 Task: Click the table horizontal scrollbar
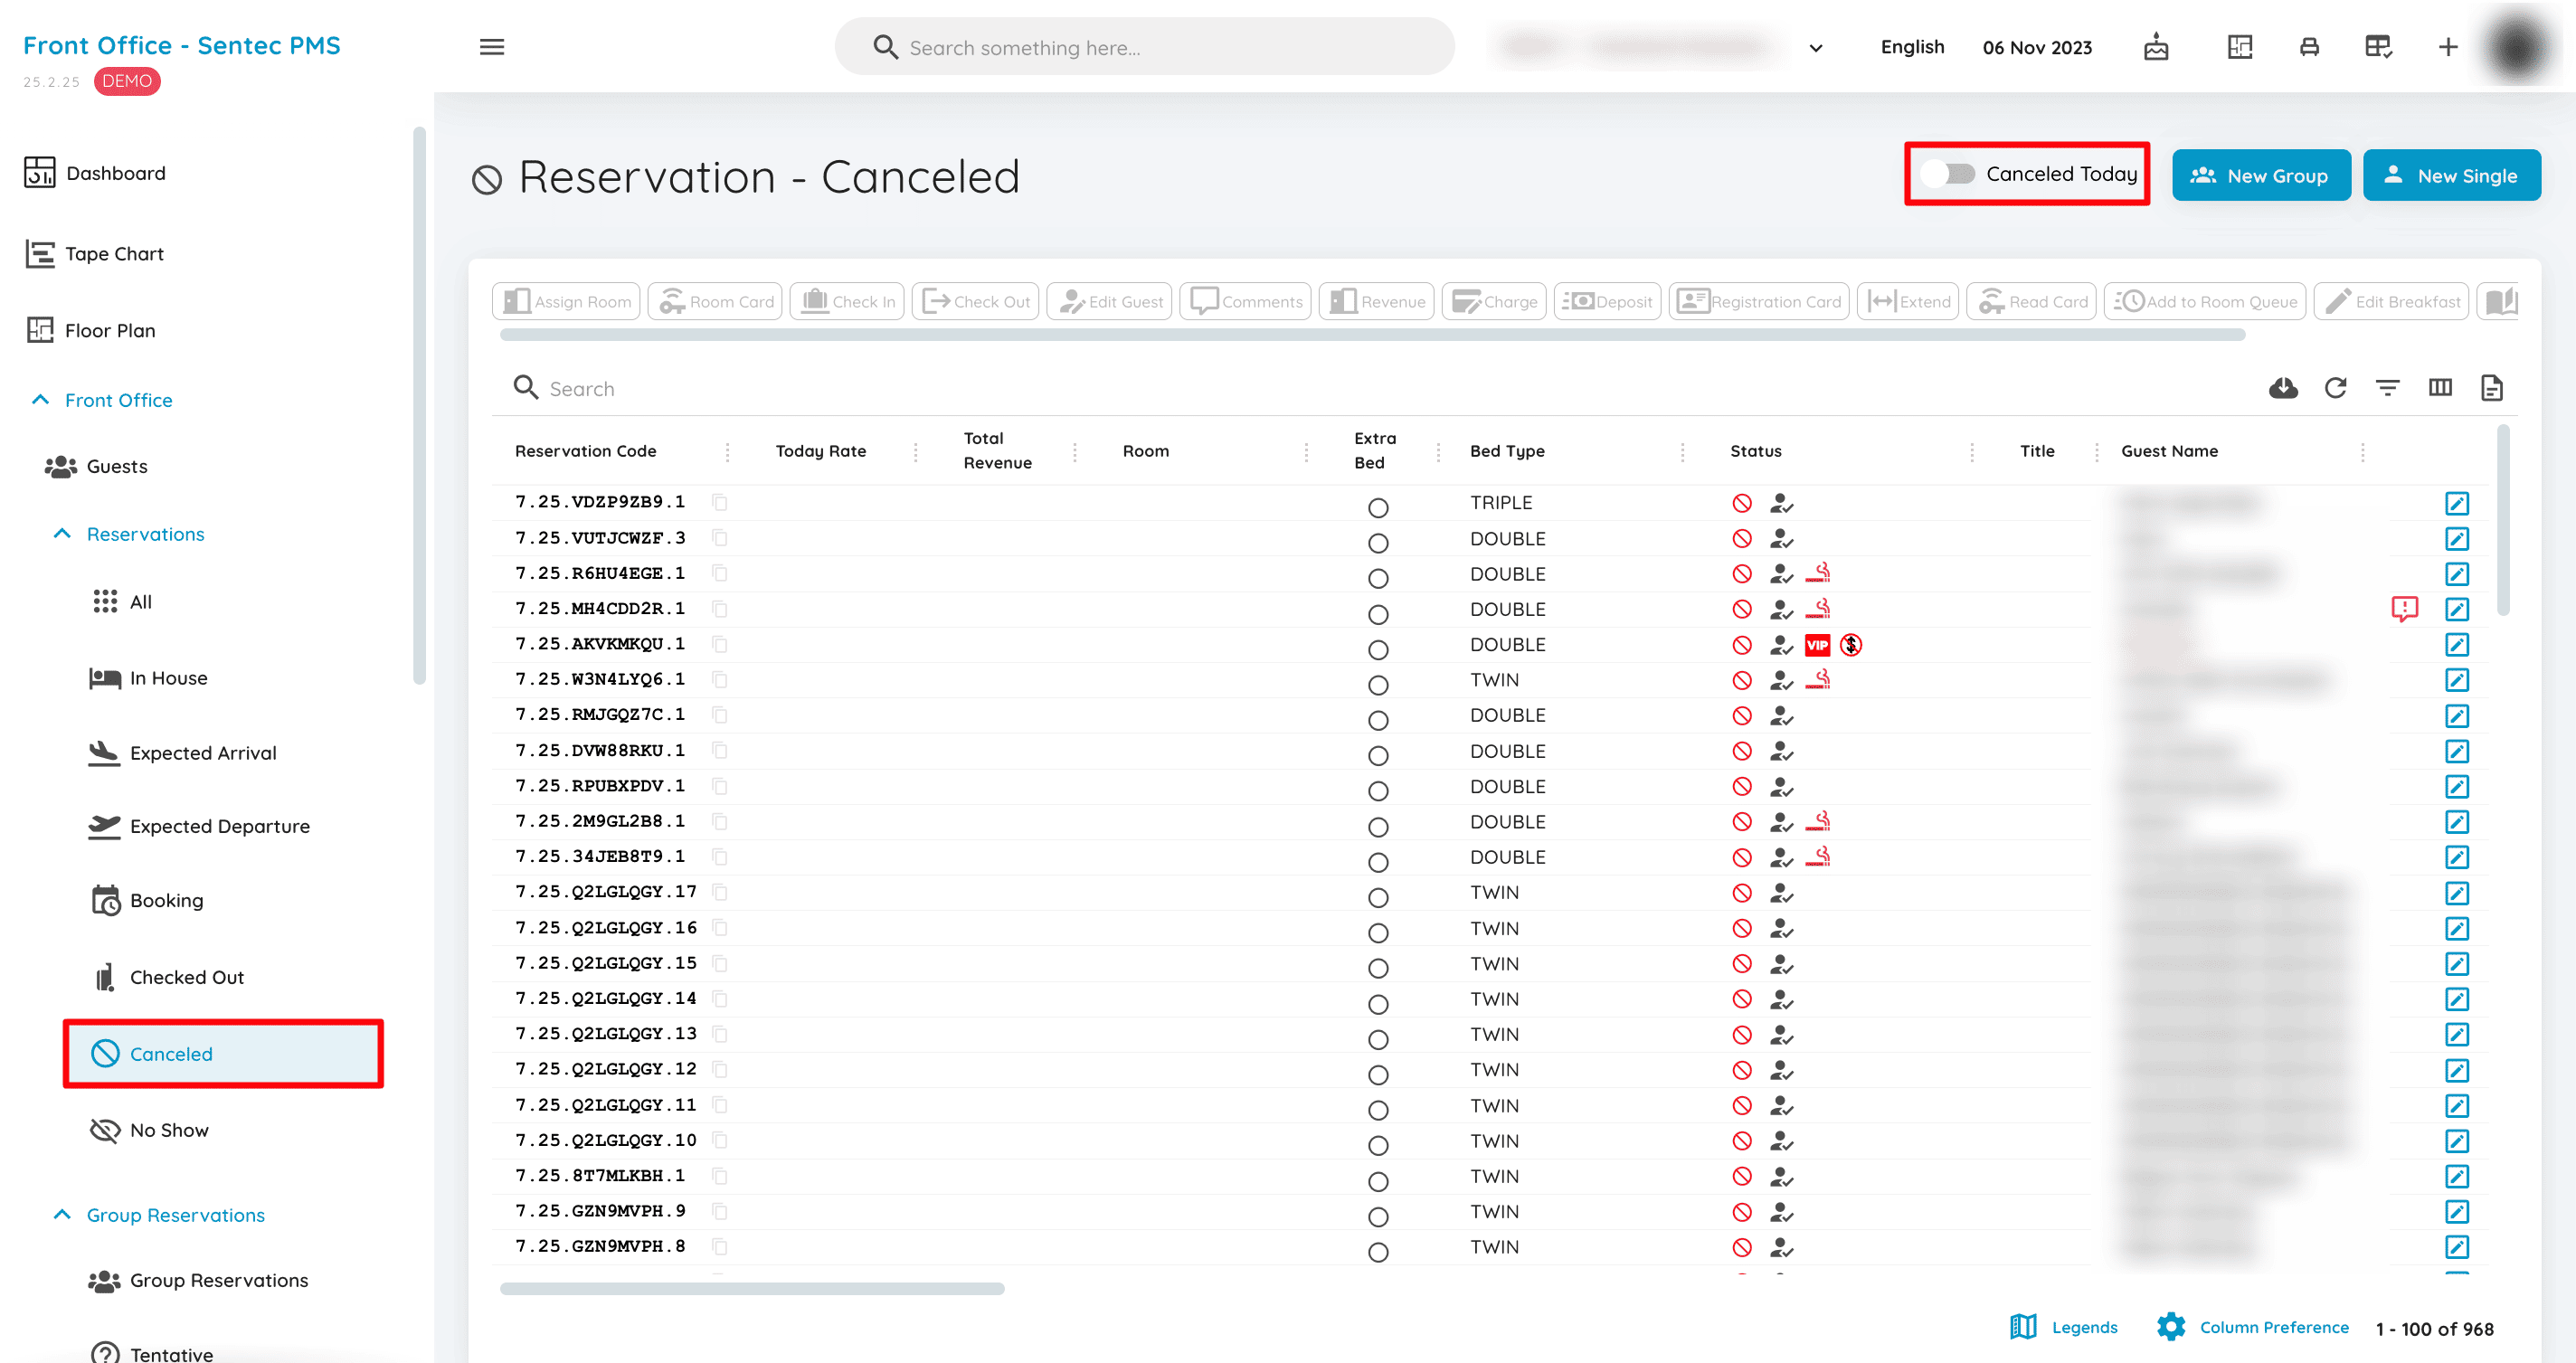(x=752, y=1289)
